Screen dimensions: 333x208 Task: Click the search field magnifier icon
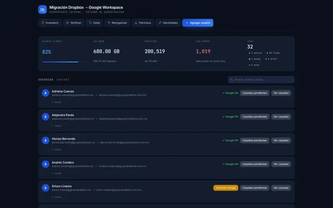pos(232,80)
